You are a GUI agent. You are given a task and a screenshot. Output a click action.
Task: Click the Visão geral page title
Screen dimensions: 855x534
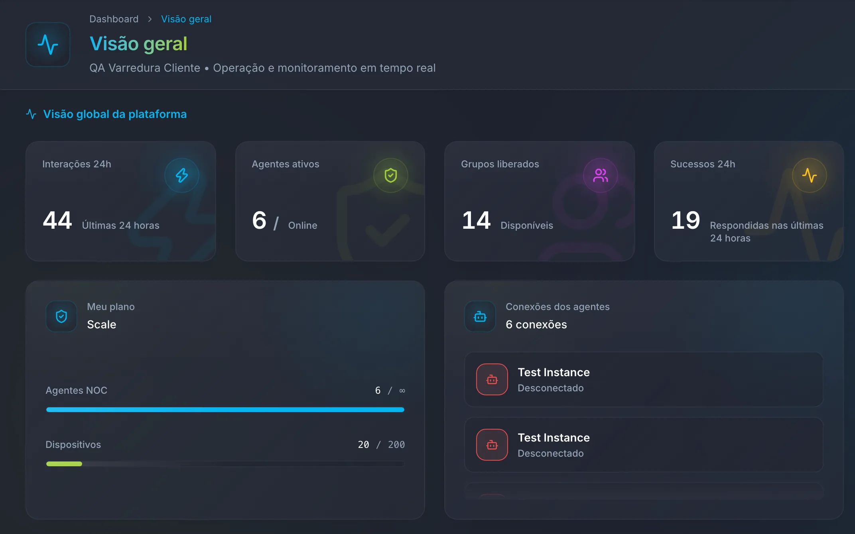pos(138,44)
